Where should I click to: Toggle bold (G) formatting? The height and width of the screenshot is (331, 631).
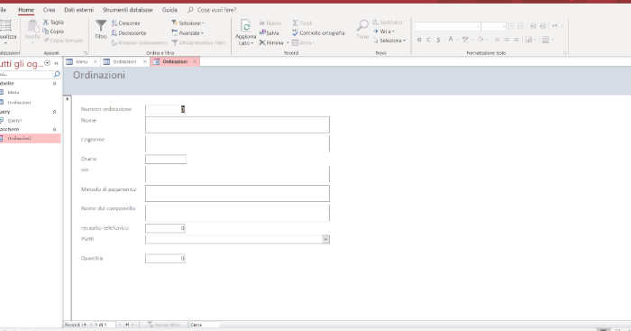419,40
